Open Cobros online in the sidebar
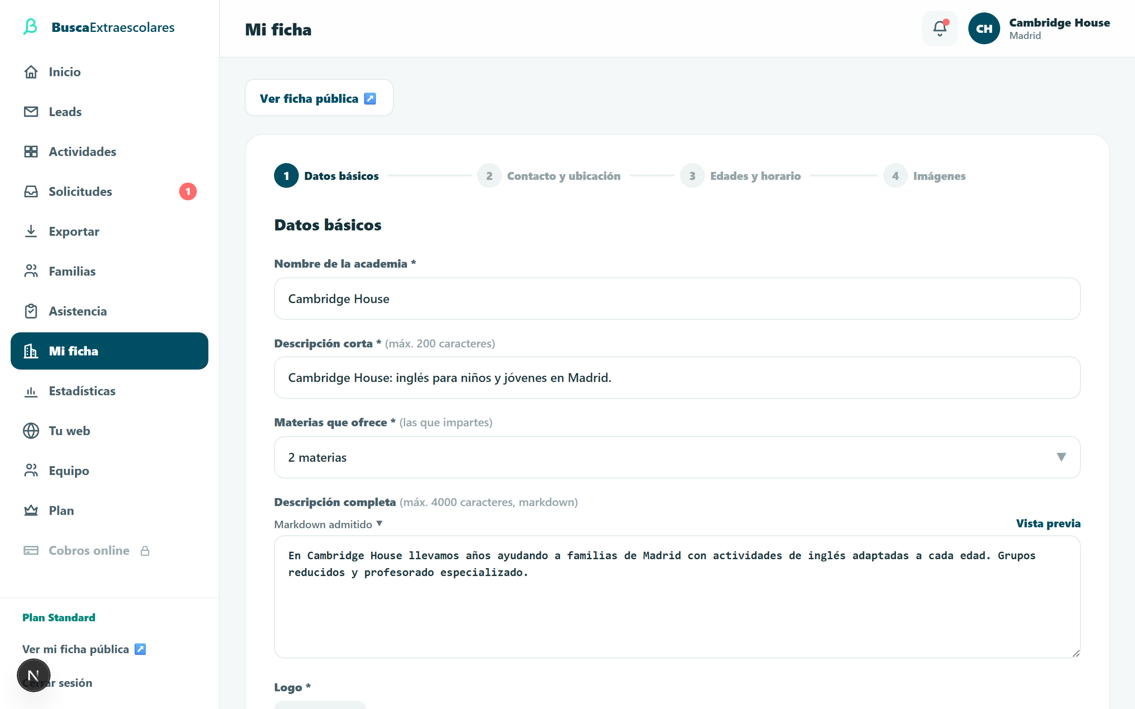The image size is (1135, 709). click(x=109, y=550)
